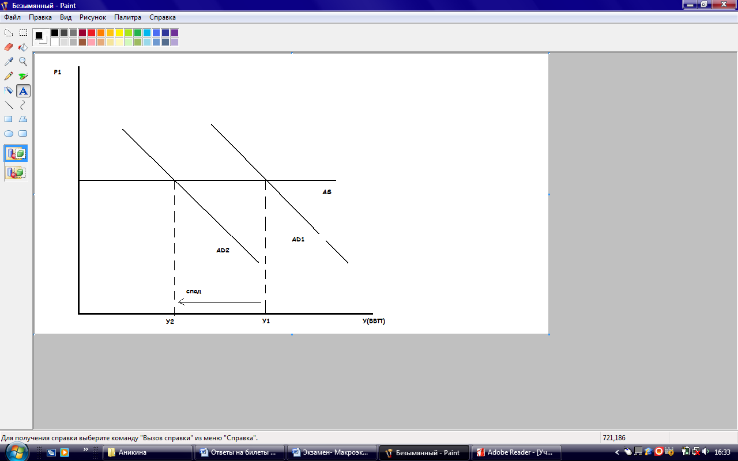Switch to the Аникина taskbar folder window
Screen dimensions: 738x461
pyautogui.click(x=148, y=452)
